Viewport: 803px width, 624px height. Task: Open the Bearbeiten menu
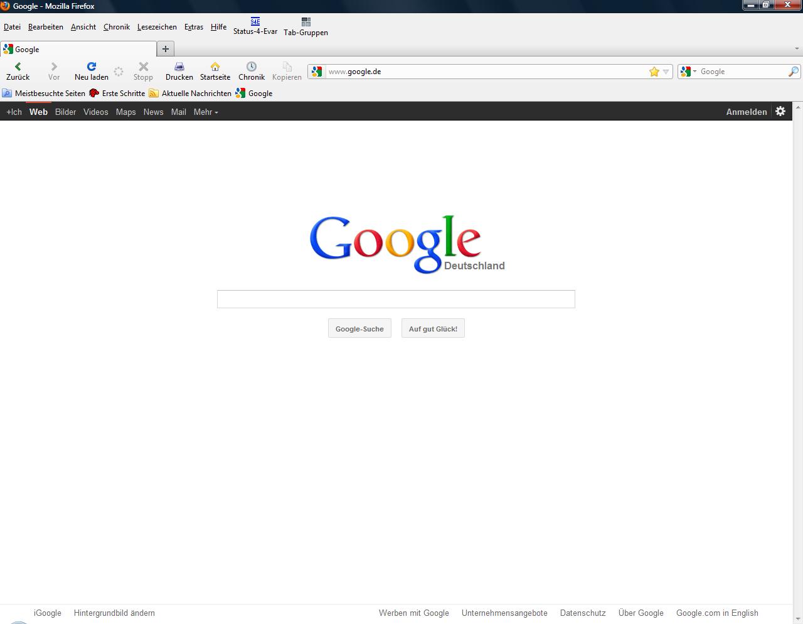click(46, 27)
